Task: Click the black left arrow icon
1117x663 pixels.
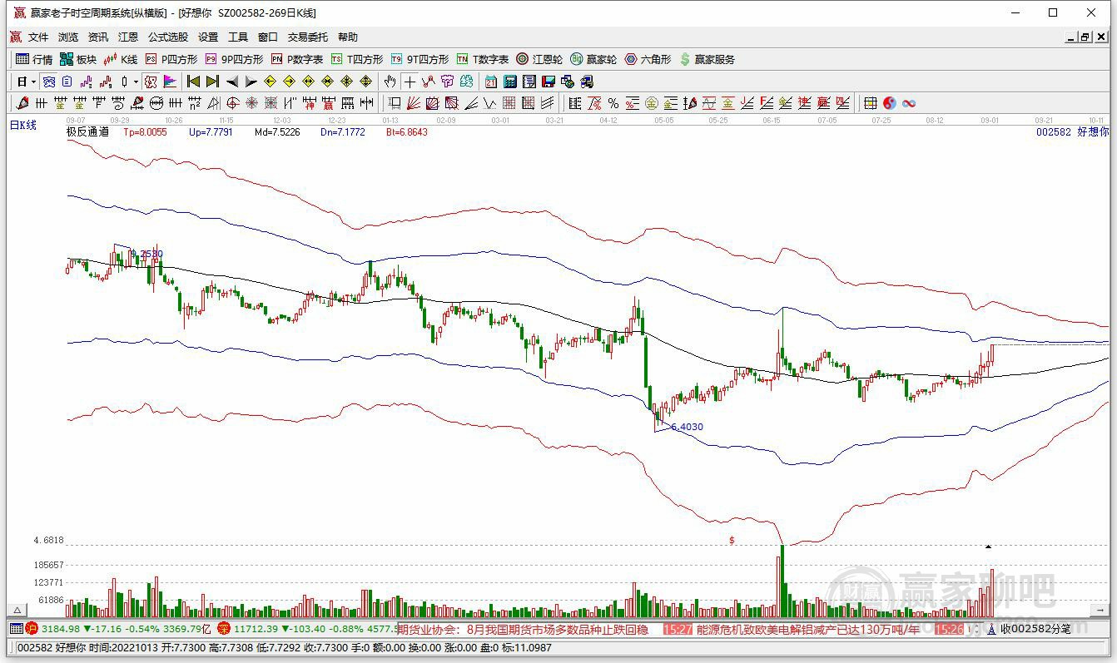Action: point(232,82)
